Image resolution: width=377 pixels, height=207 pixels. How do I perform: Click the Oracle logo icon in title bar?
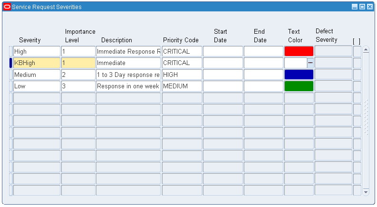click(7, 7)
